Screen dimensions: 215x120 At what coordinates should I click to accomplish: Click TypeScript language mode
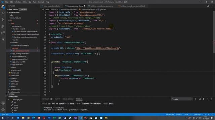(197, 115)
